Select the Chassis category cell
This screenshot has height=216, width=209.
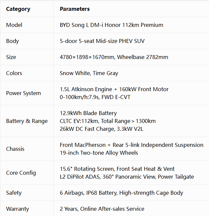coord(27,149)
